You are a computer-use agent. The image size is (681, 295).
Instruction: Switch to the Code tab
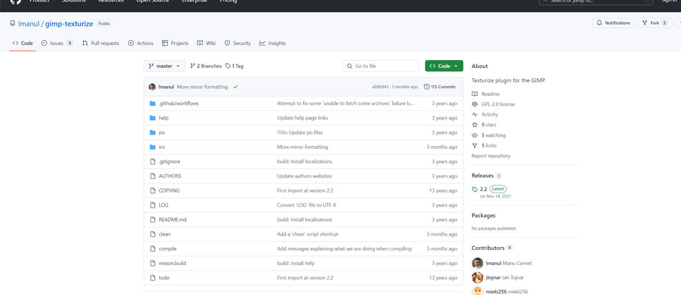point(23,44)
